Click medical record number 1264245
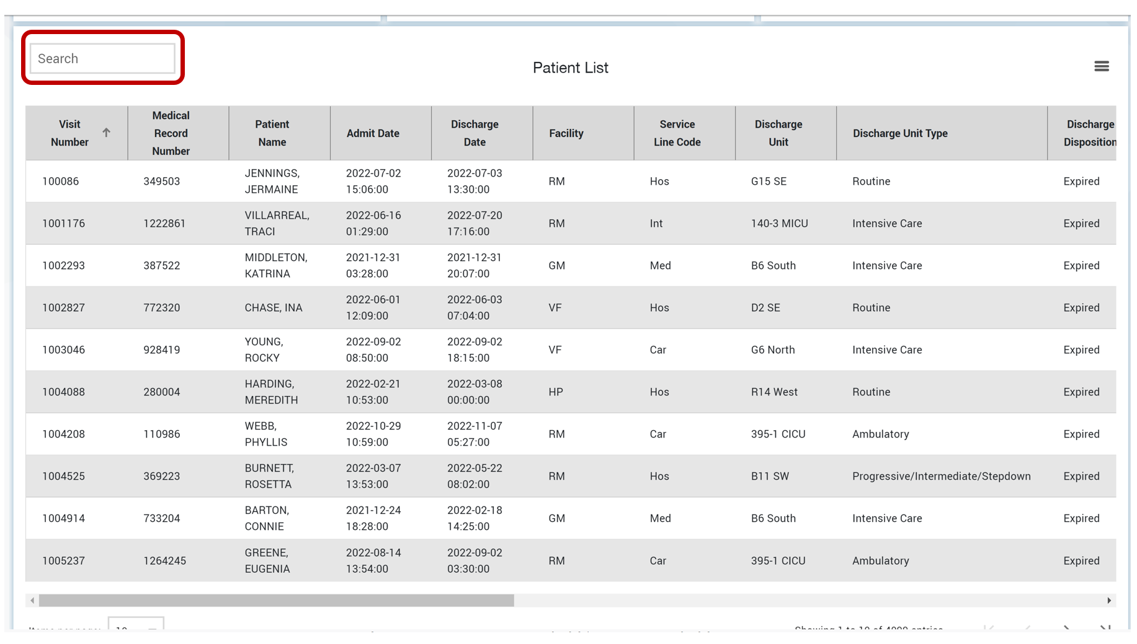 (165, 561)
